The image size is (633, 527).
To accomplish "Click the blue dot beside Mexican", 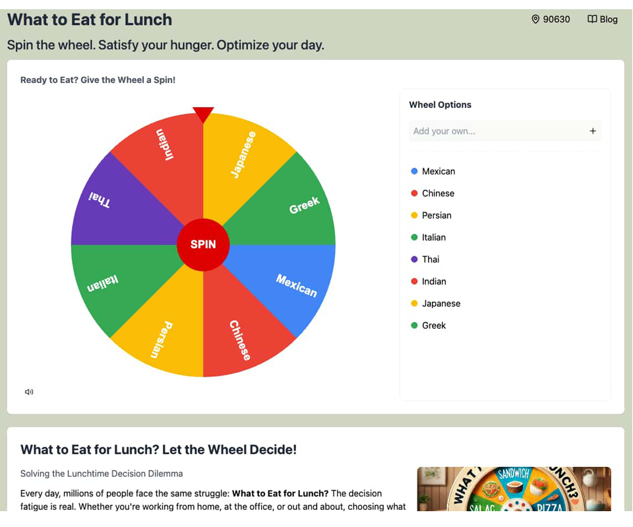I will (x=415, y=171).
